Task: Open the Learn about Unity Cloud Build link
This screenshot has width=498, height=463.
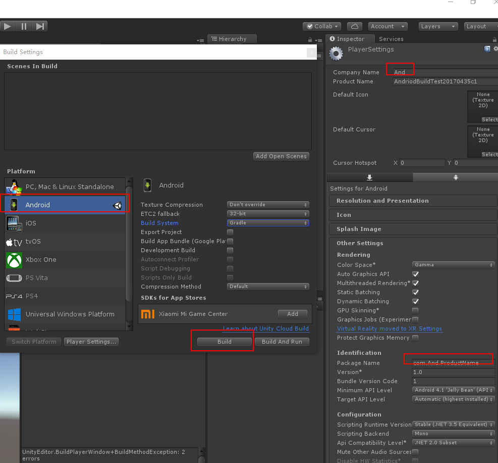Action: [x=266, y=329]
